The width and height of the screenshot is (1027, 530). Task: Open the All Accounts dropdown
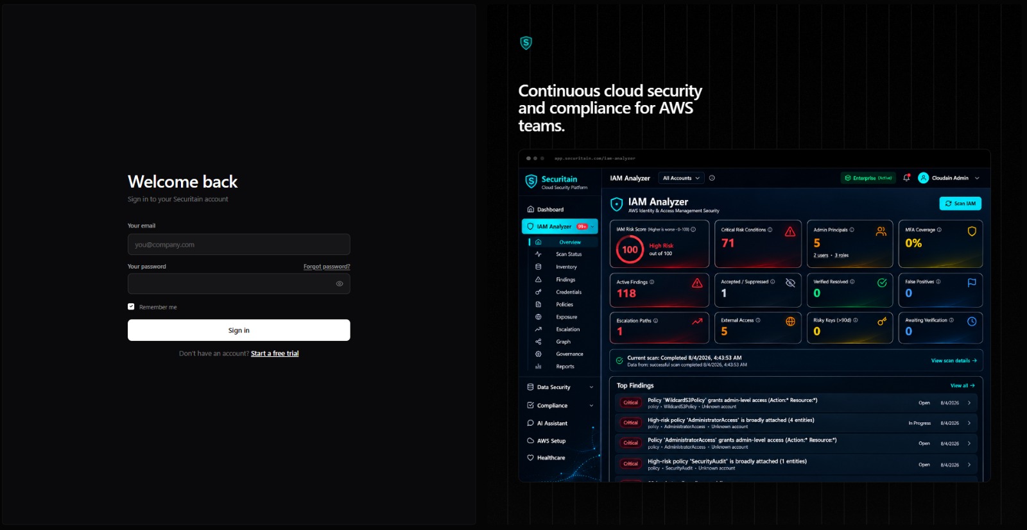pos(681,178)
